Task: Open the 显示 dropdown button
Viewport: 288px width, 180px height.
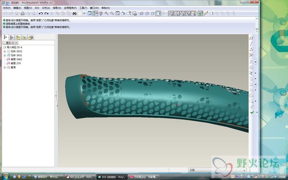Action: tap(10, 43)
